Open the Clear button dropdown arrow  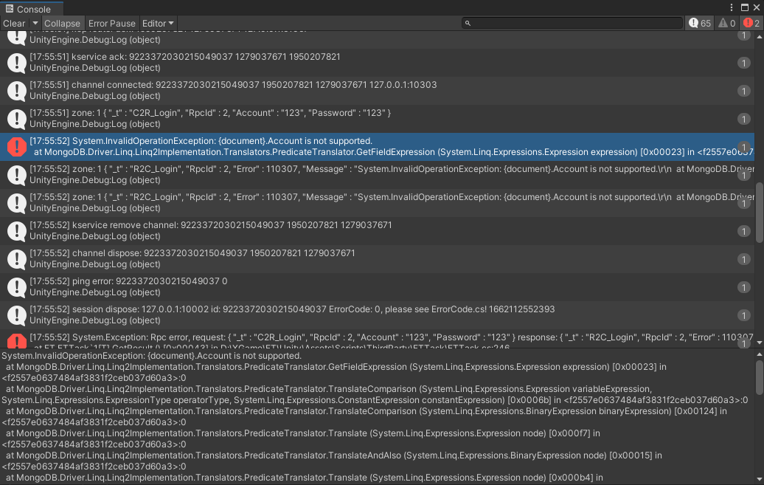[35, 24]
